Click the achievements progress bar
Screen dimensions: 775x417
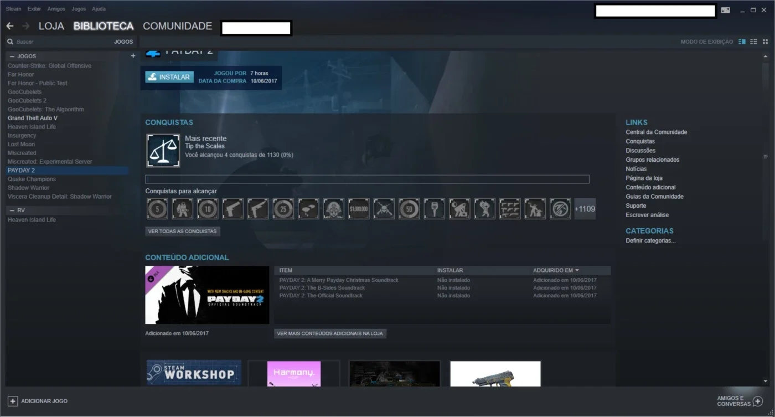pos(367,179)
